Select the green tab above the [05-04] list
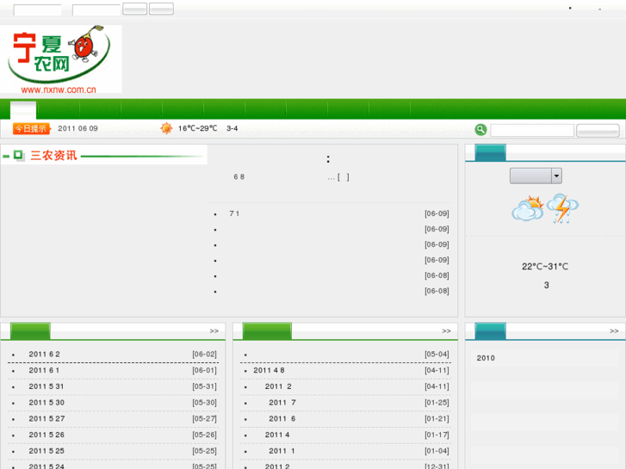Screen dimensions: 626x469 coord(267,331)
